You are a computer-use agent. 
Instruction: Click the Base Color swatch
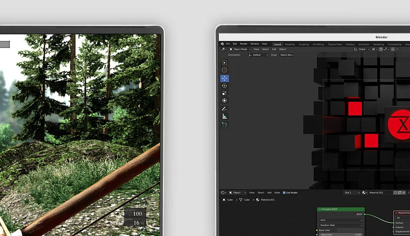350,230
